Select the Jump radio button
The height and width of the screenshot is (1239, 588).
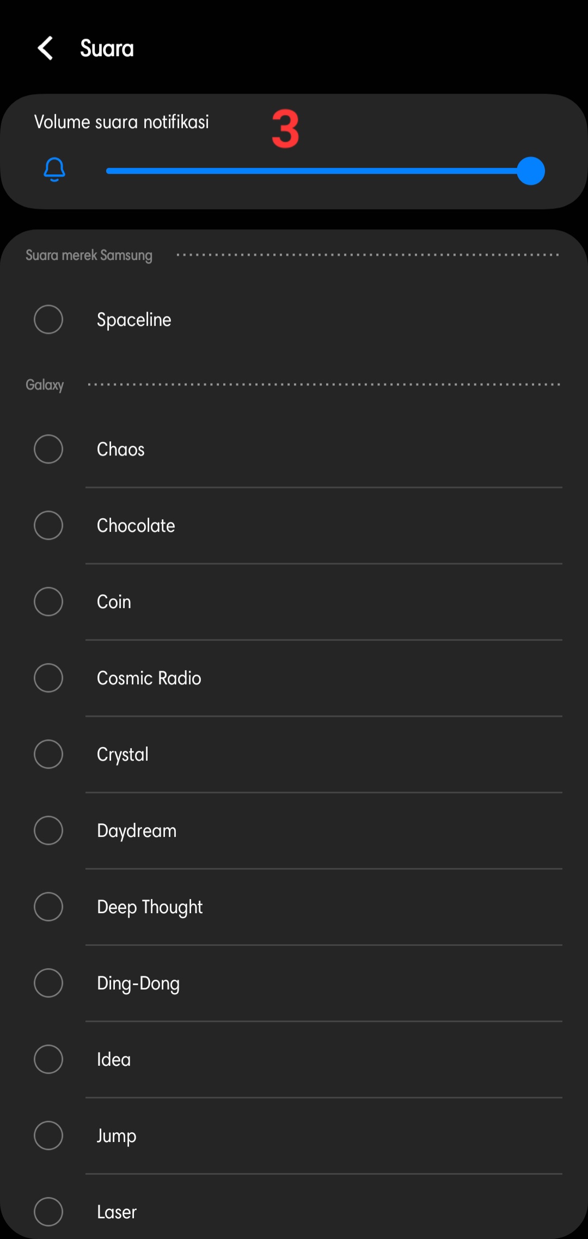[48, 1135]
